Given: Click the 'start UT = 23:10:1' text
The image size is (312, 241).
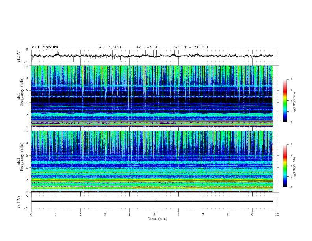Looking at the screenshot, I should point(190,47).
